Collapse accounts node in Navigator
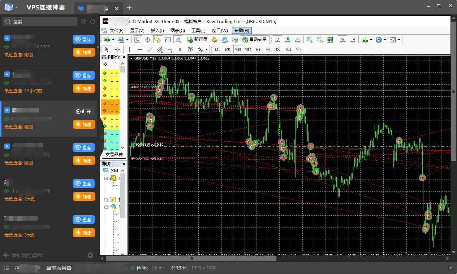The image size is (457, 274). coord(106,178)
